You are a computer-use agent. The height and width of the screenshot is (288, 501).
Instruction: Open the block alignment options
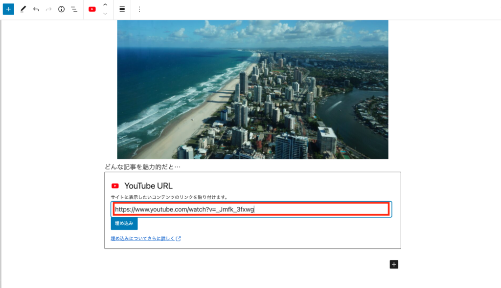tap(122, 9)
